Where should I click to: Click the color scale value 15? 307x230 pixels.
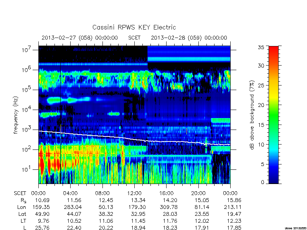pos(261,125)
